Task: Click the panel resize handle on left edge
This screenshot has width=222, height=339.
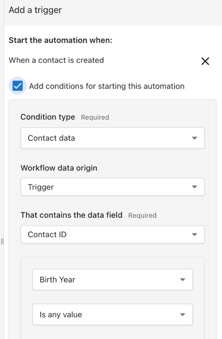Action: pos(2,241)
